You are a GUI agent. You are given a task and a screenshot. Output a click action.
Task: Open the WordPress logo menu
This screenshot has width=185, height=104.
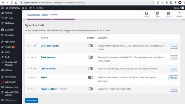[x=2, y=8]
